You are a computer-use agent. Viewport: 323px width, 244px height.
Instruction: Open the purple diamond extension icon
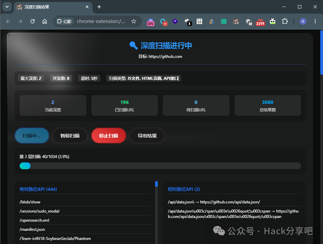pos(175,21)
